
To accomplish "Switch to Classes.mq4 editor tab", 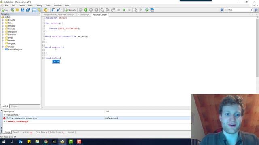I will pos(84,14).
